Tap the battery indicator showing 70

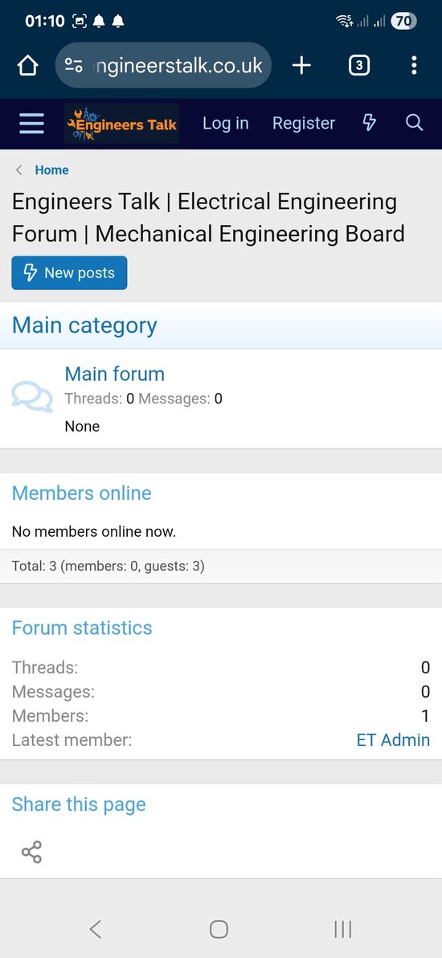pos(404,22)
